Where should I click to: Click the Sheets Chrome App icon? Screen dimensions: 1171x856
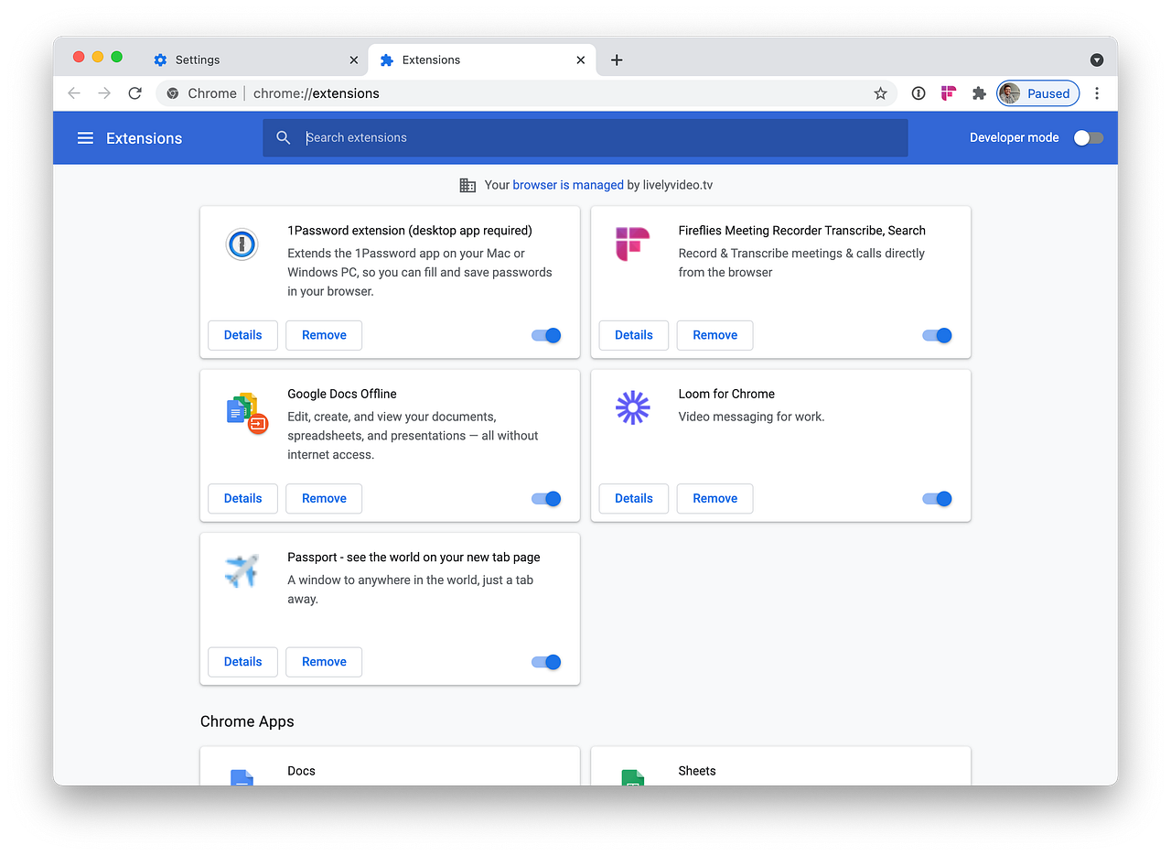(632, 776)
